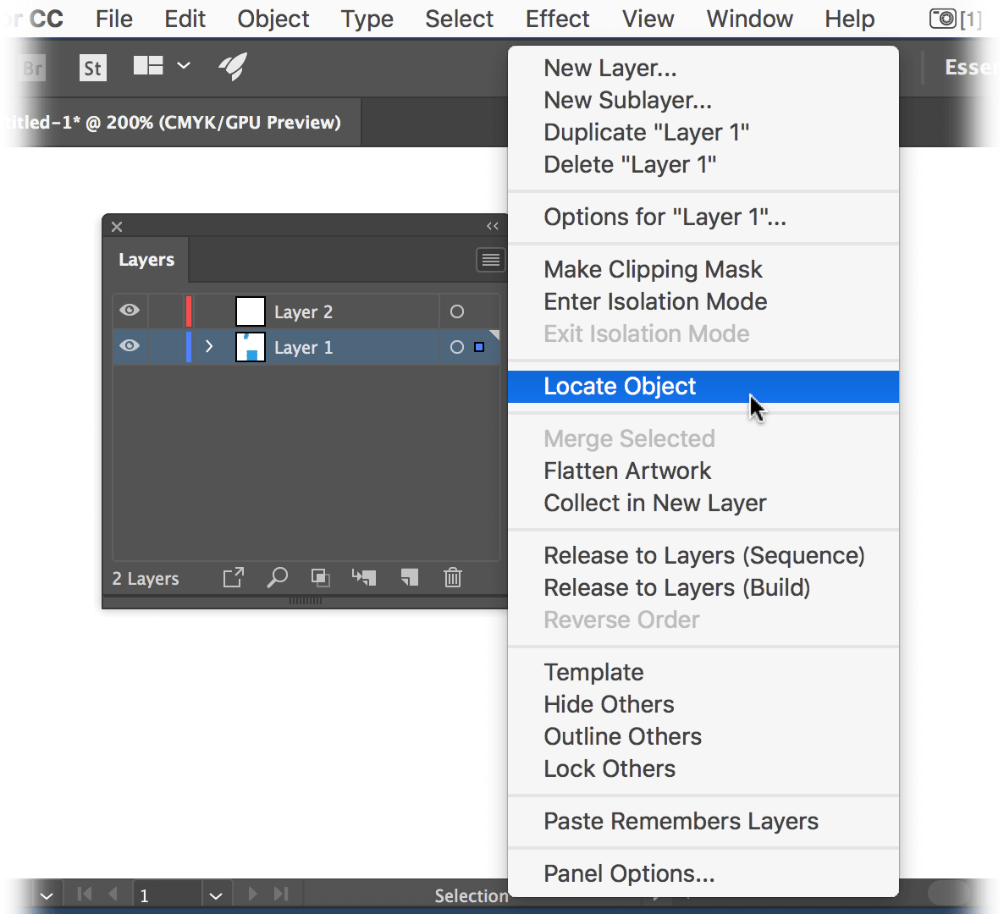Image resolution: width=1004 pixels, height=914 pixels.
Task: Open the View menu
Action: click(648, 19)
